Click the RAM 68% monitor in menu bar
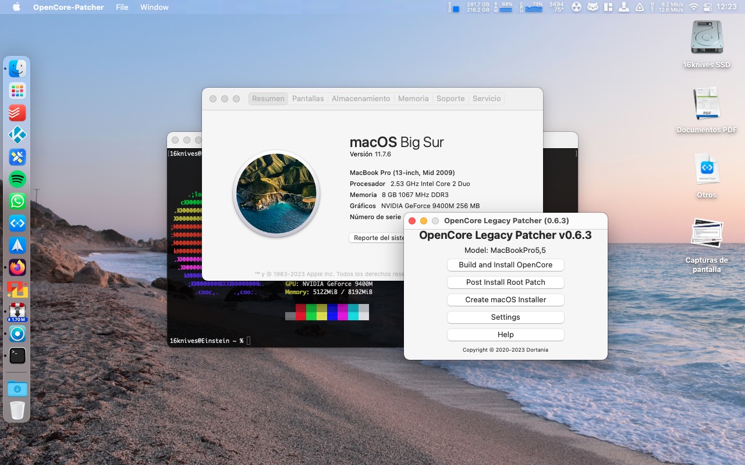The width and height of the screenshot is (745, 465). pyautogui.click(x=504, y=7)
